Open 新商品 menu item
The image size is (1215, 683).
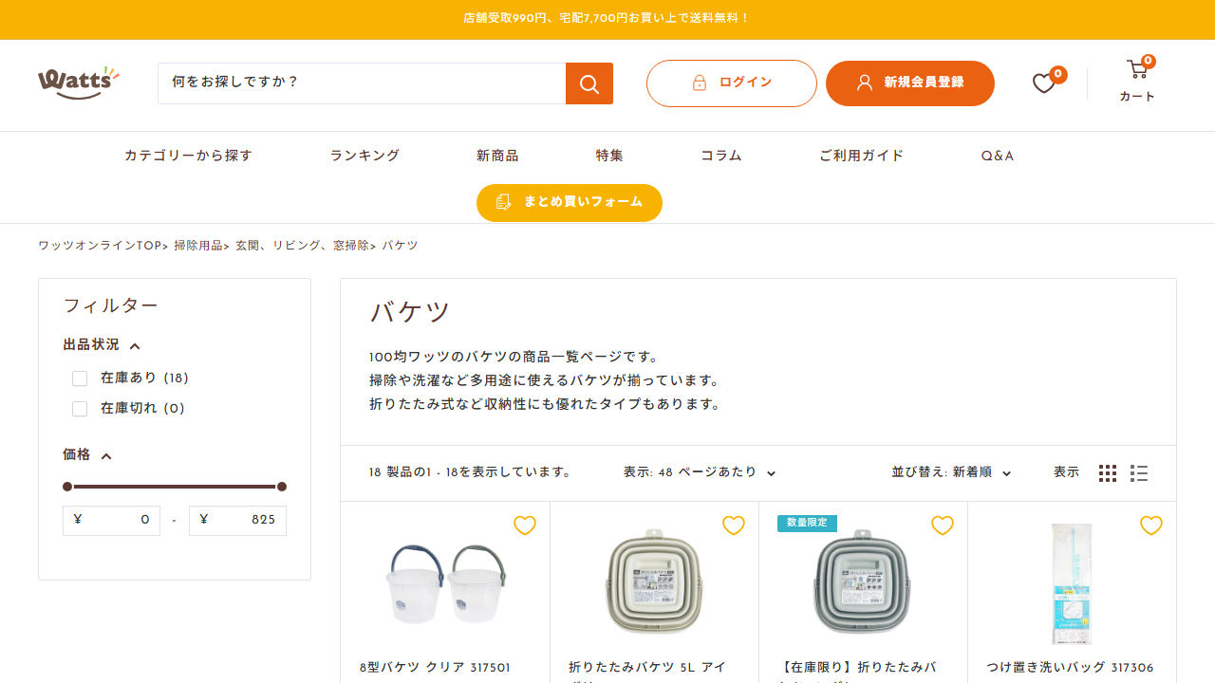point(497,156)
